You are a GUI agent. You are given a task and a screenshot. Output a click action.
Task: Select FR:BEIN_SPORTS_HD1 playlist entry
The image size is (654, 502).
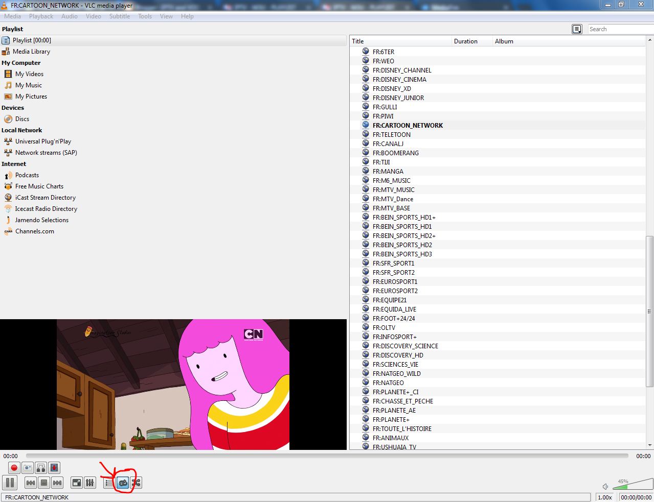click(402, 227)
